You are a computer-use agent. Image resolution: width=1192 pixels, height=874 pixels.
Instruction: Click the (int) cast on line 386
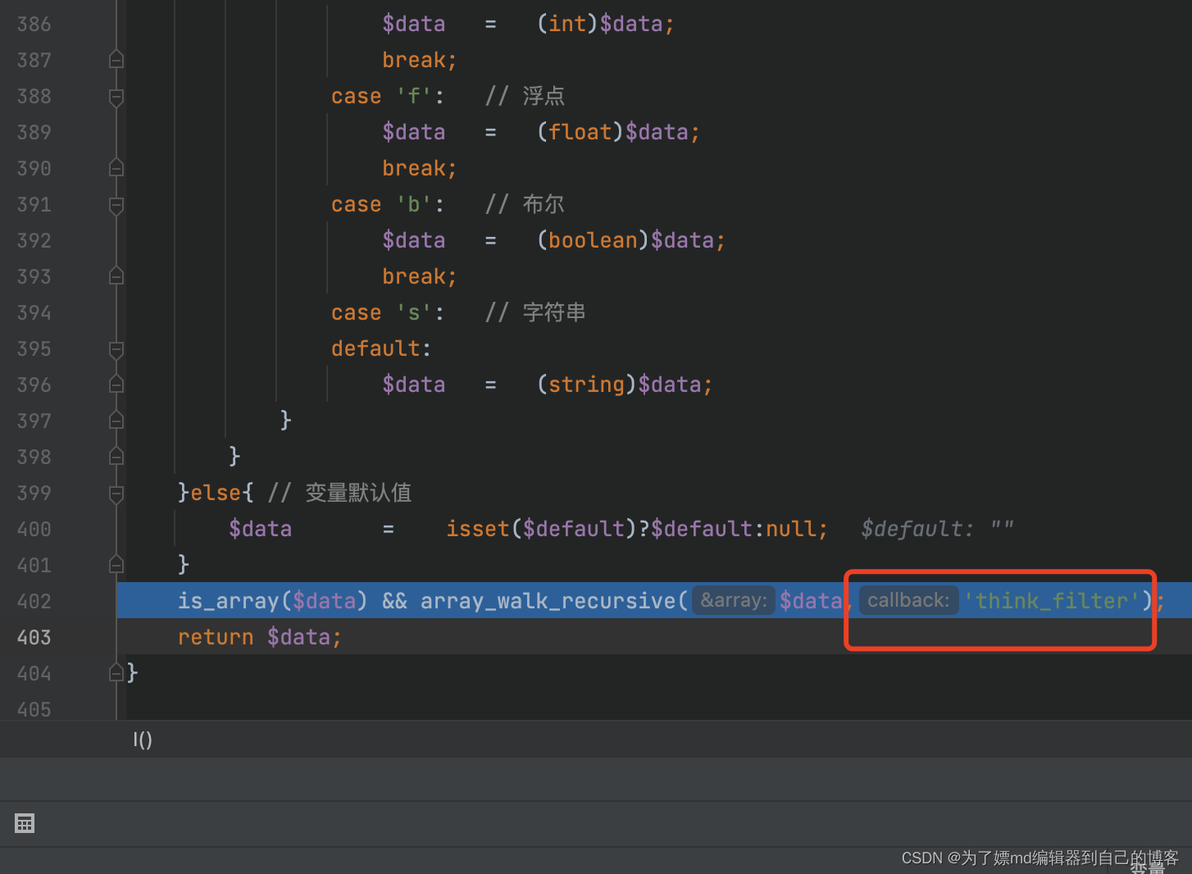pos(567,24)
